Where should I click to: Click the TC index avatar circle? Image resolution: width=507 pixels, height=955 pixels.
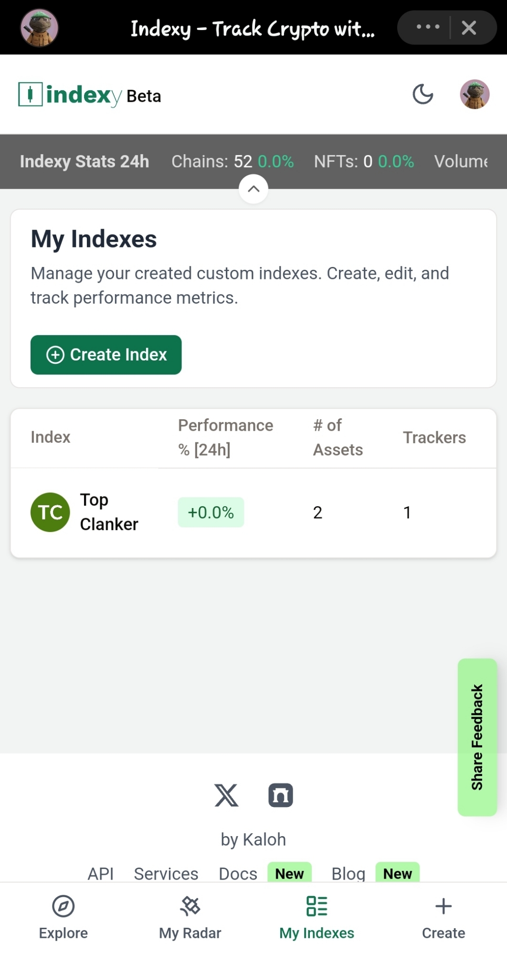point(50,512)
